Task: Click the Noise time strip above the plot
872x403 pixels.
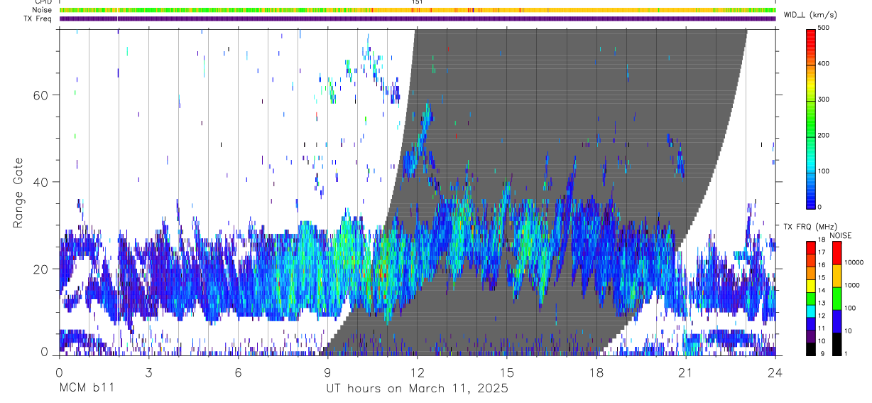Action: (418, 10)
